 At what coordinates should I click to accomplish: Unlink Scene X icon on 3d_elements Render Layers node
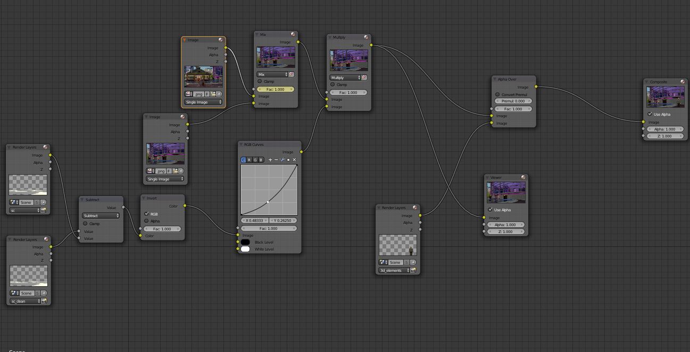click(x=413, y=262)
